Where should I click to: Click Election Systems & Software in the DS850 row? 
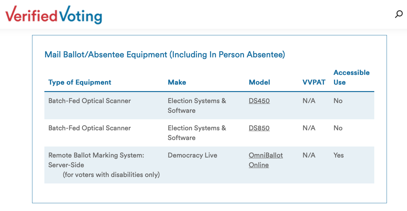pyautogui.click(x=197, y=133)
